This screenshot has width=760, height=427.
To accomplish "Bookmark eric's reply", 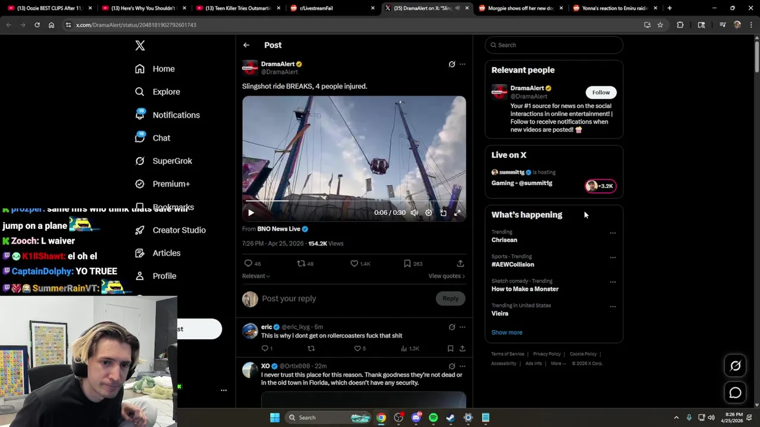I will coord(450,349).
